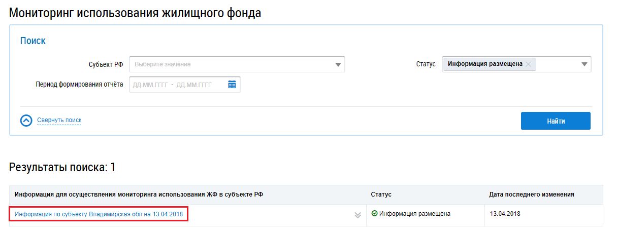617x233 pixels.
Task: Collapse search via the 'Свернуть поиск' link
Action: point(59,120)
